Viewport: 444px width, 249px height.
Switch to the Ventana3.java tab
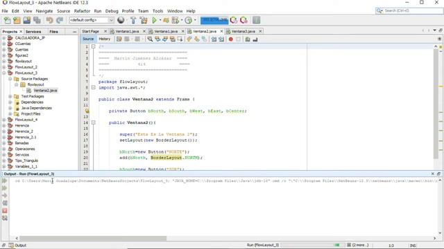coord(244,31)
